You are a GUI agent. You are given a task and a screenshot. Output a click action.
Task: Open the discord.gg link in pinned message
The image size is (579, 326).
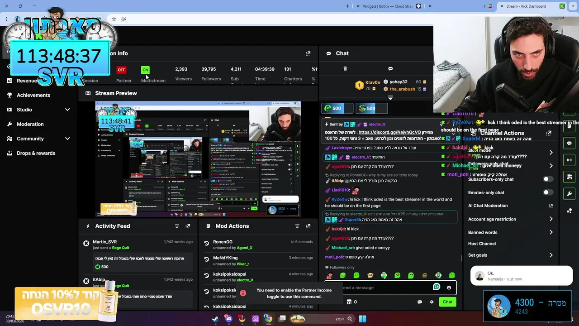[x=389, y=133]
